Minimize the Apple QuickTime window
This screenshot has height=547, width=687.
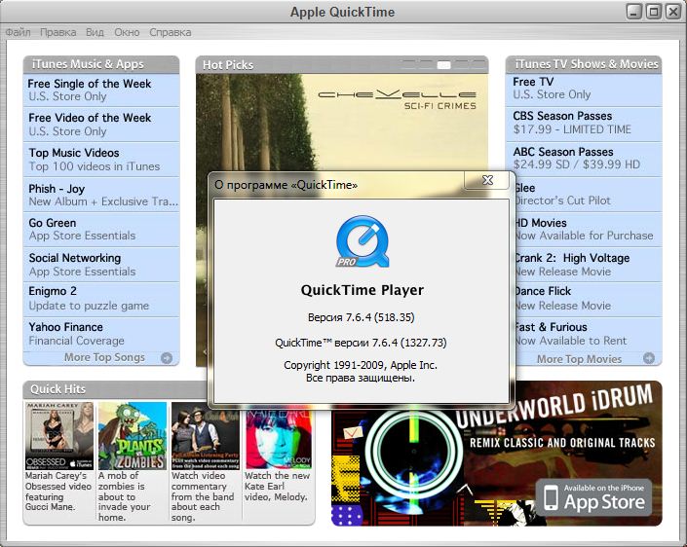point(634,12)
